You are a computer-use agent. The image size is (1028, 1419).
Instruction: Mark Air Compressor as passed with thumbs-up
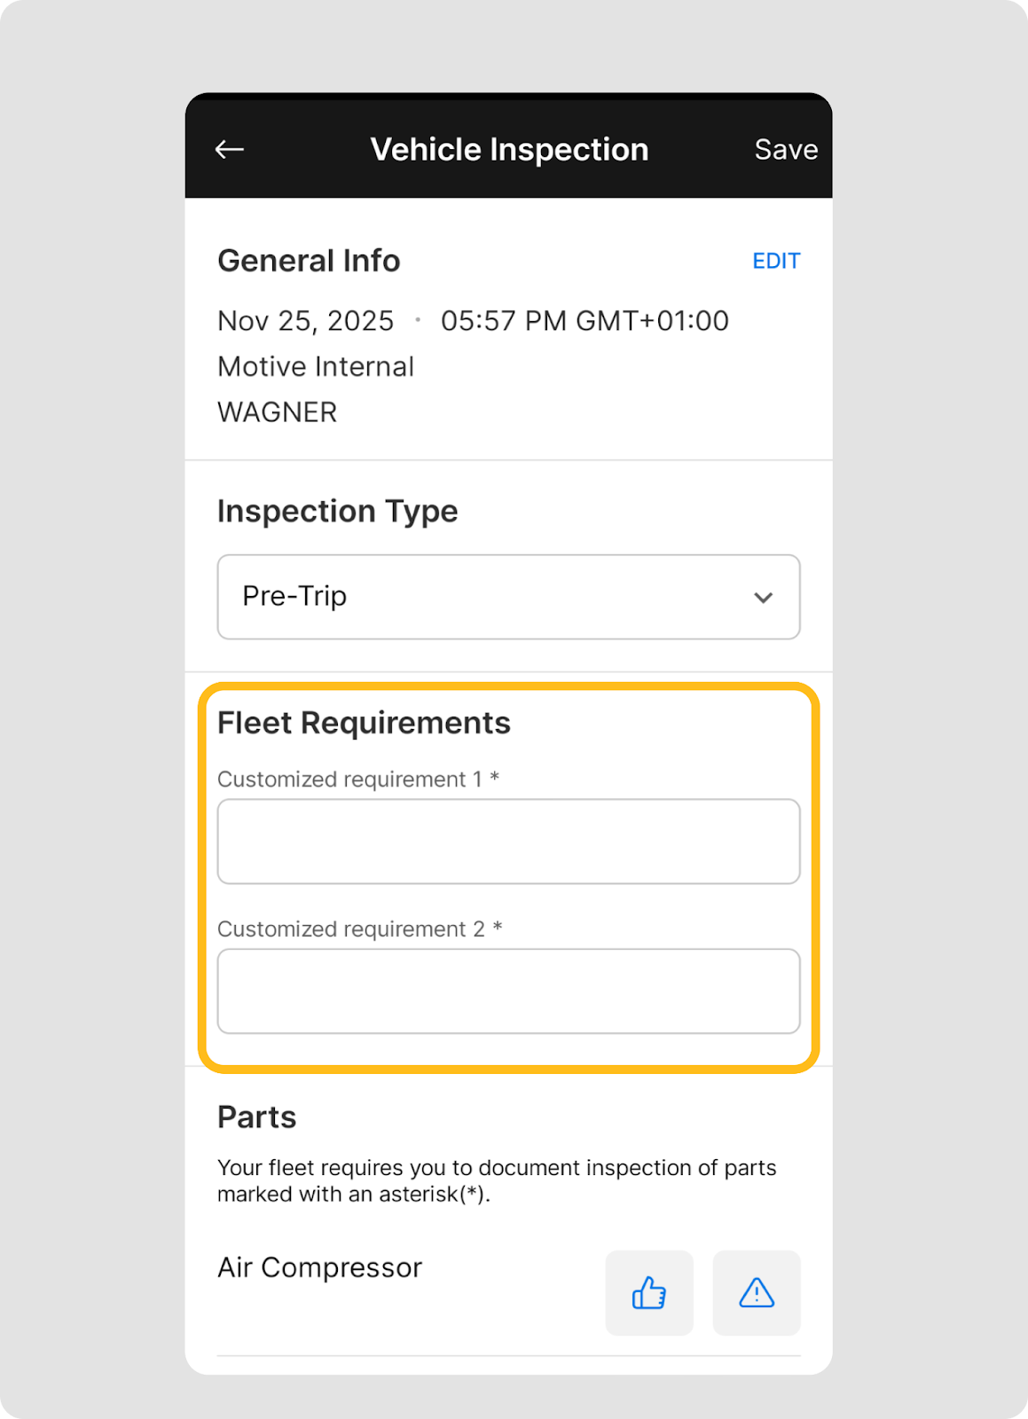(x=649, y=1293)
